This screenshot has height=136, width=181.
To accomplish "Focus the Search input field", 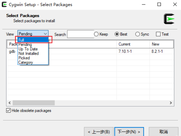I will click(x=81, y=34).
